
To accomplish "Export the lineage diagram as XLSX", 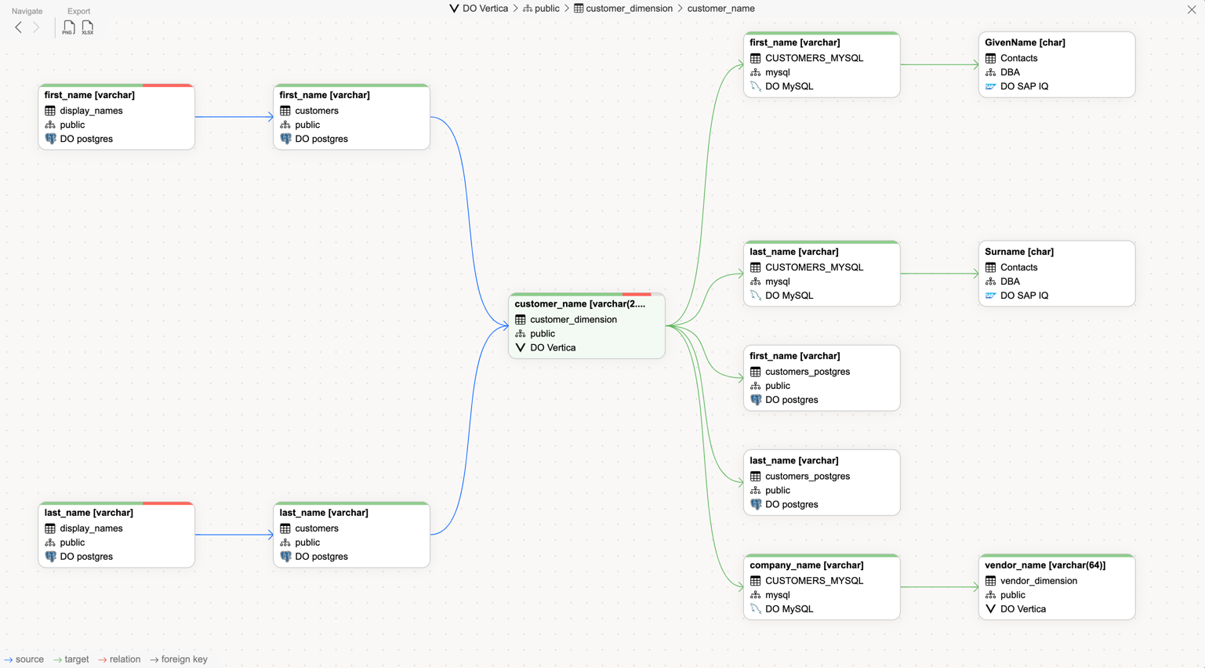I will (88, 27).
